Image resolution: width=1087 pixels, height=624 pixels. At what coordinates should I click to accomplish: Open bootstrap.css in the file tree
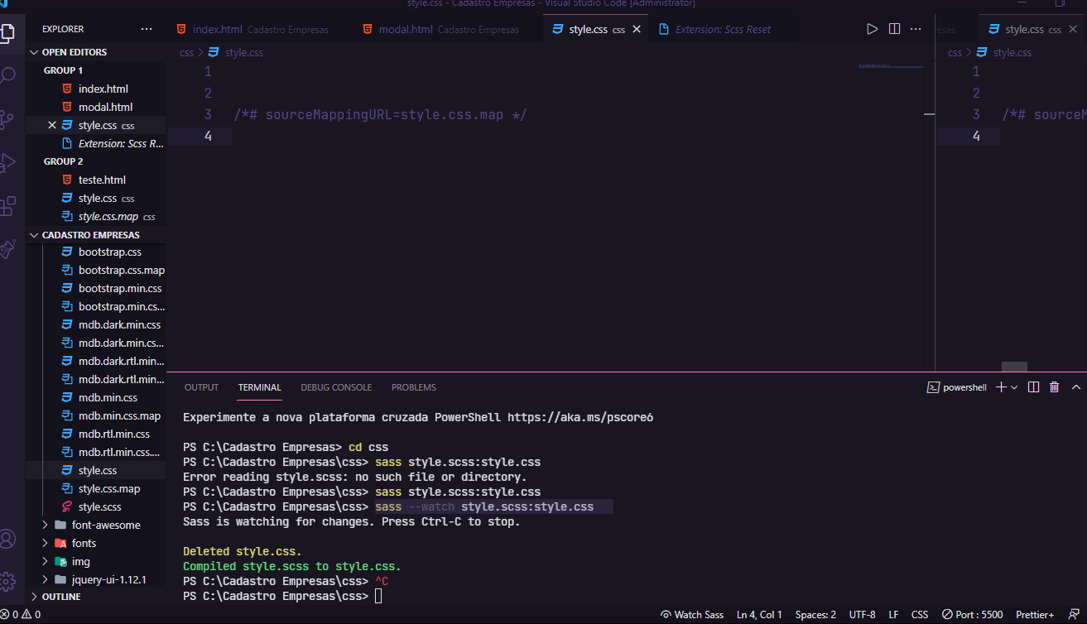pyautogui.click(x=109, y=252)
